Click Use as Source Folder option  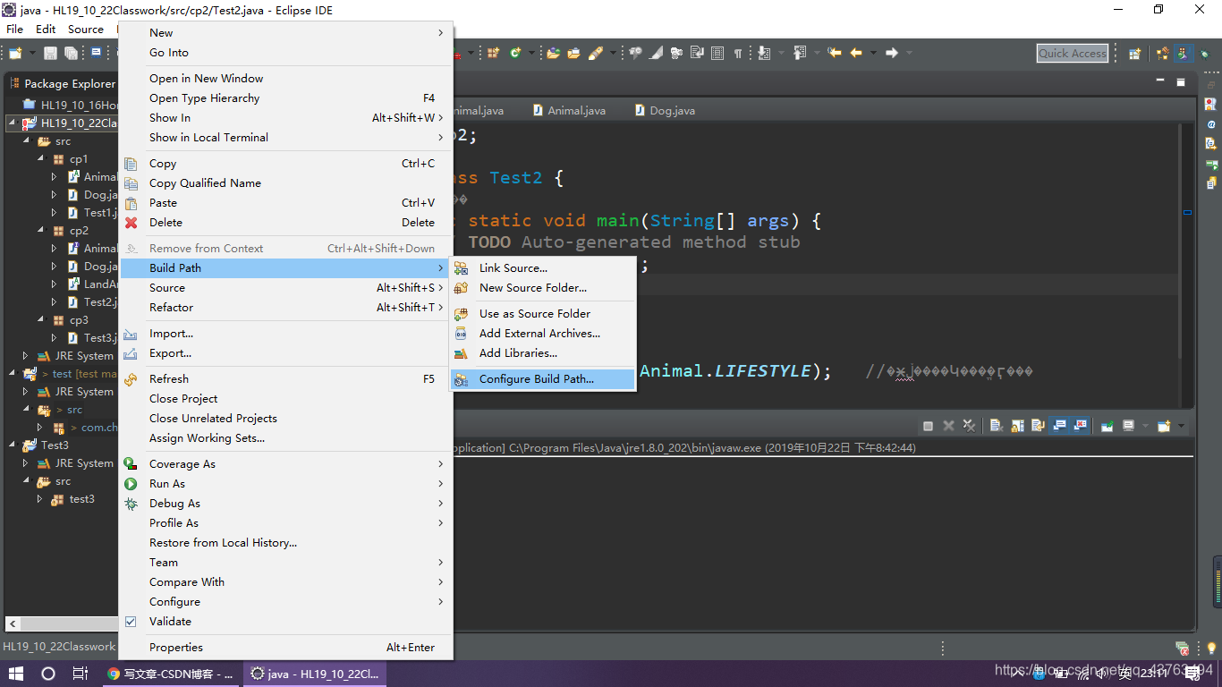tap(543, 314)
